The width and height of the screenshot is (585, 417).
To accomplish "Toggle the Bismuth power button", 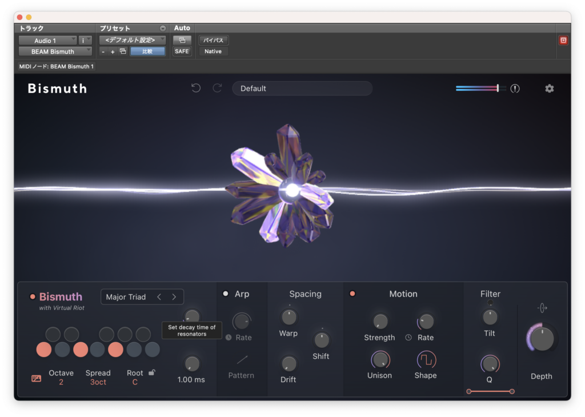I will (x=33, y=297).
